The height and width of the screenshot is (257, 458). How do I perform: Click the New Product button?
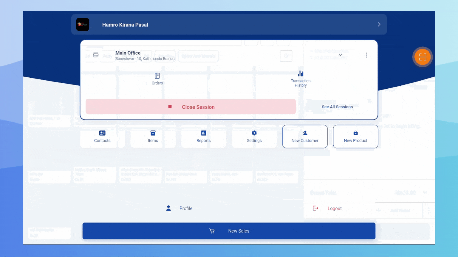[355, 137]
